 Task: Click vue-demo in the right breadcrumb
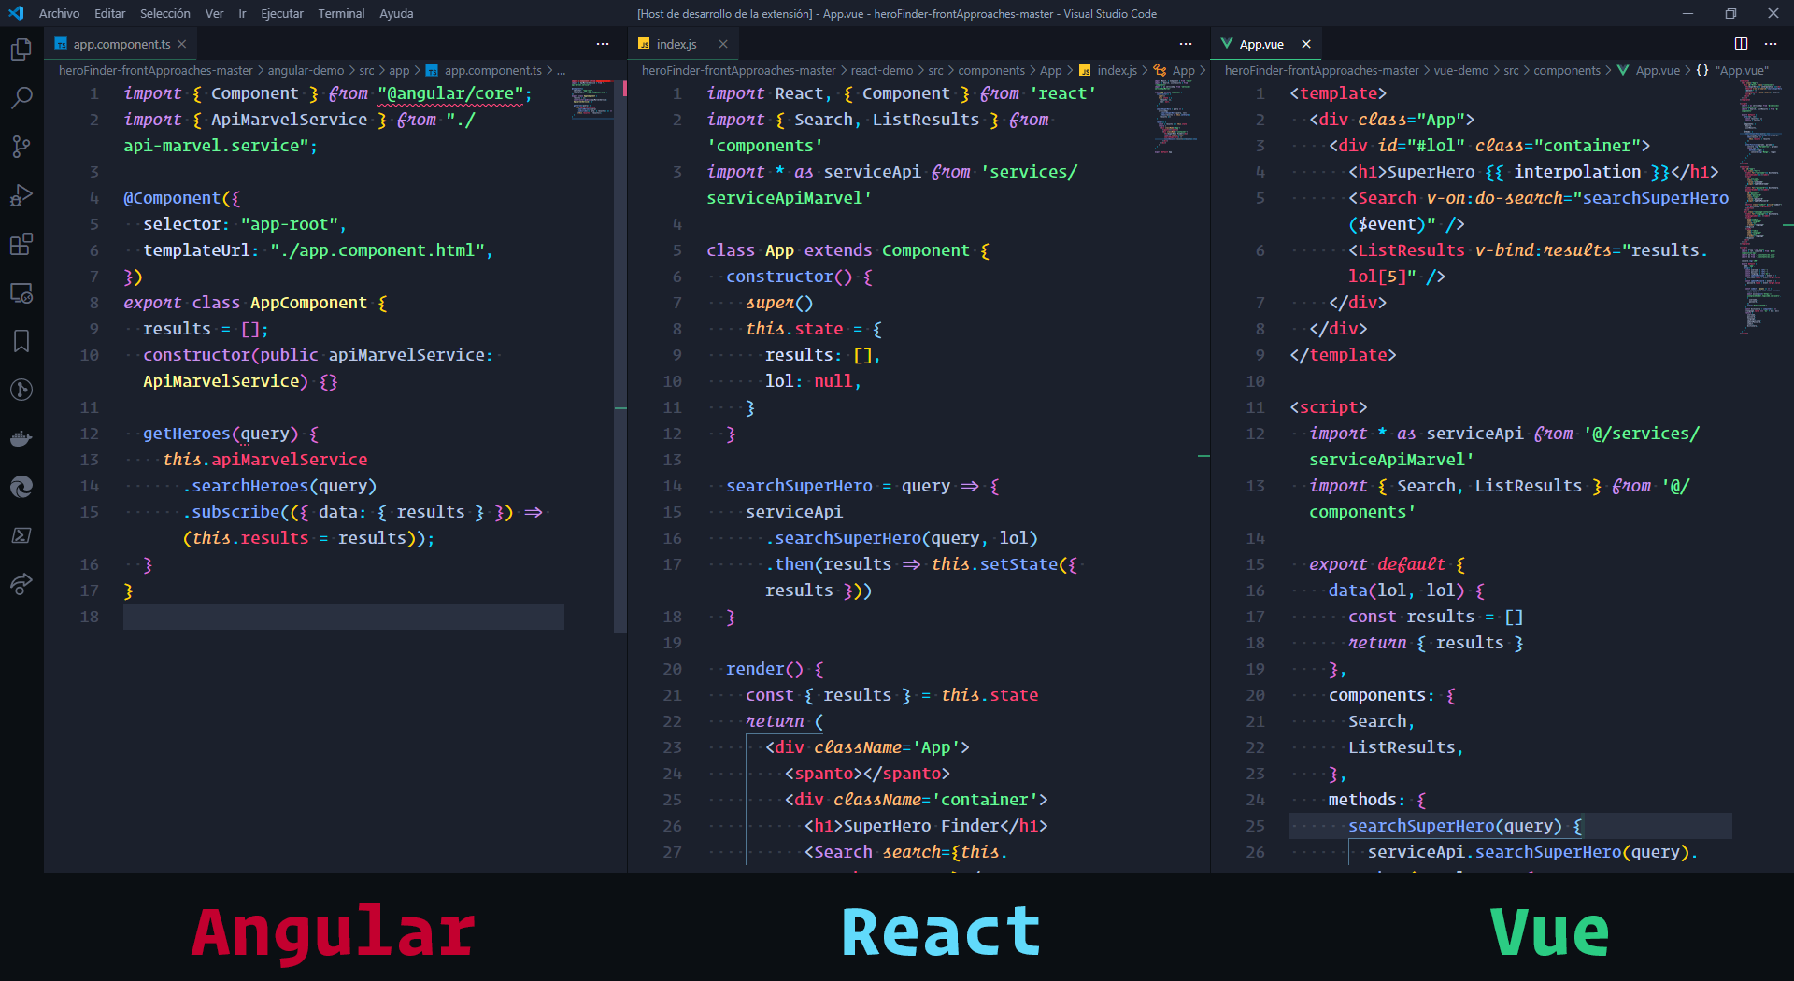pyautogui.click(x=1461, y=70)
